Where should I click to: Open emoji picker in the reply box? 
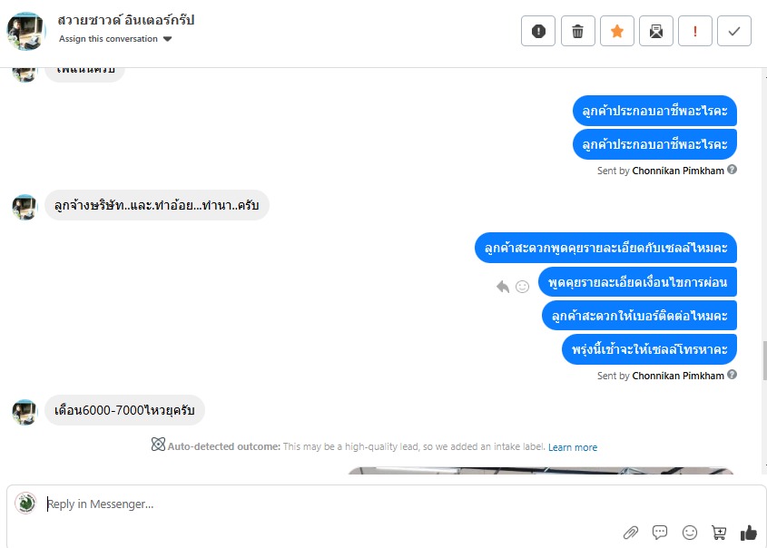pos(690,533)
